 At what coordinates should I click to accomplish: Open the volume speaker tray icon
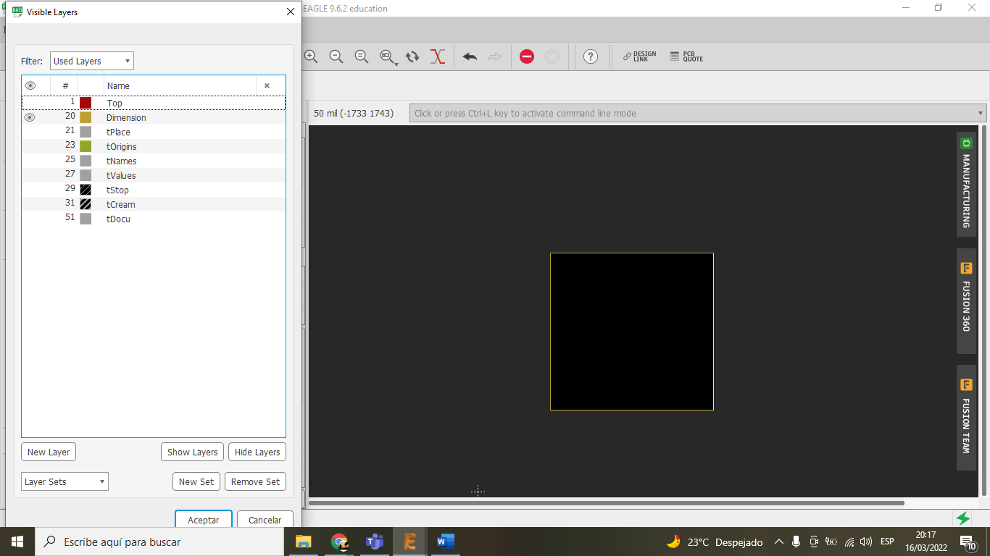(x=866, y=542)
